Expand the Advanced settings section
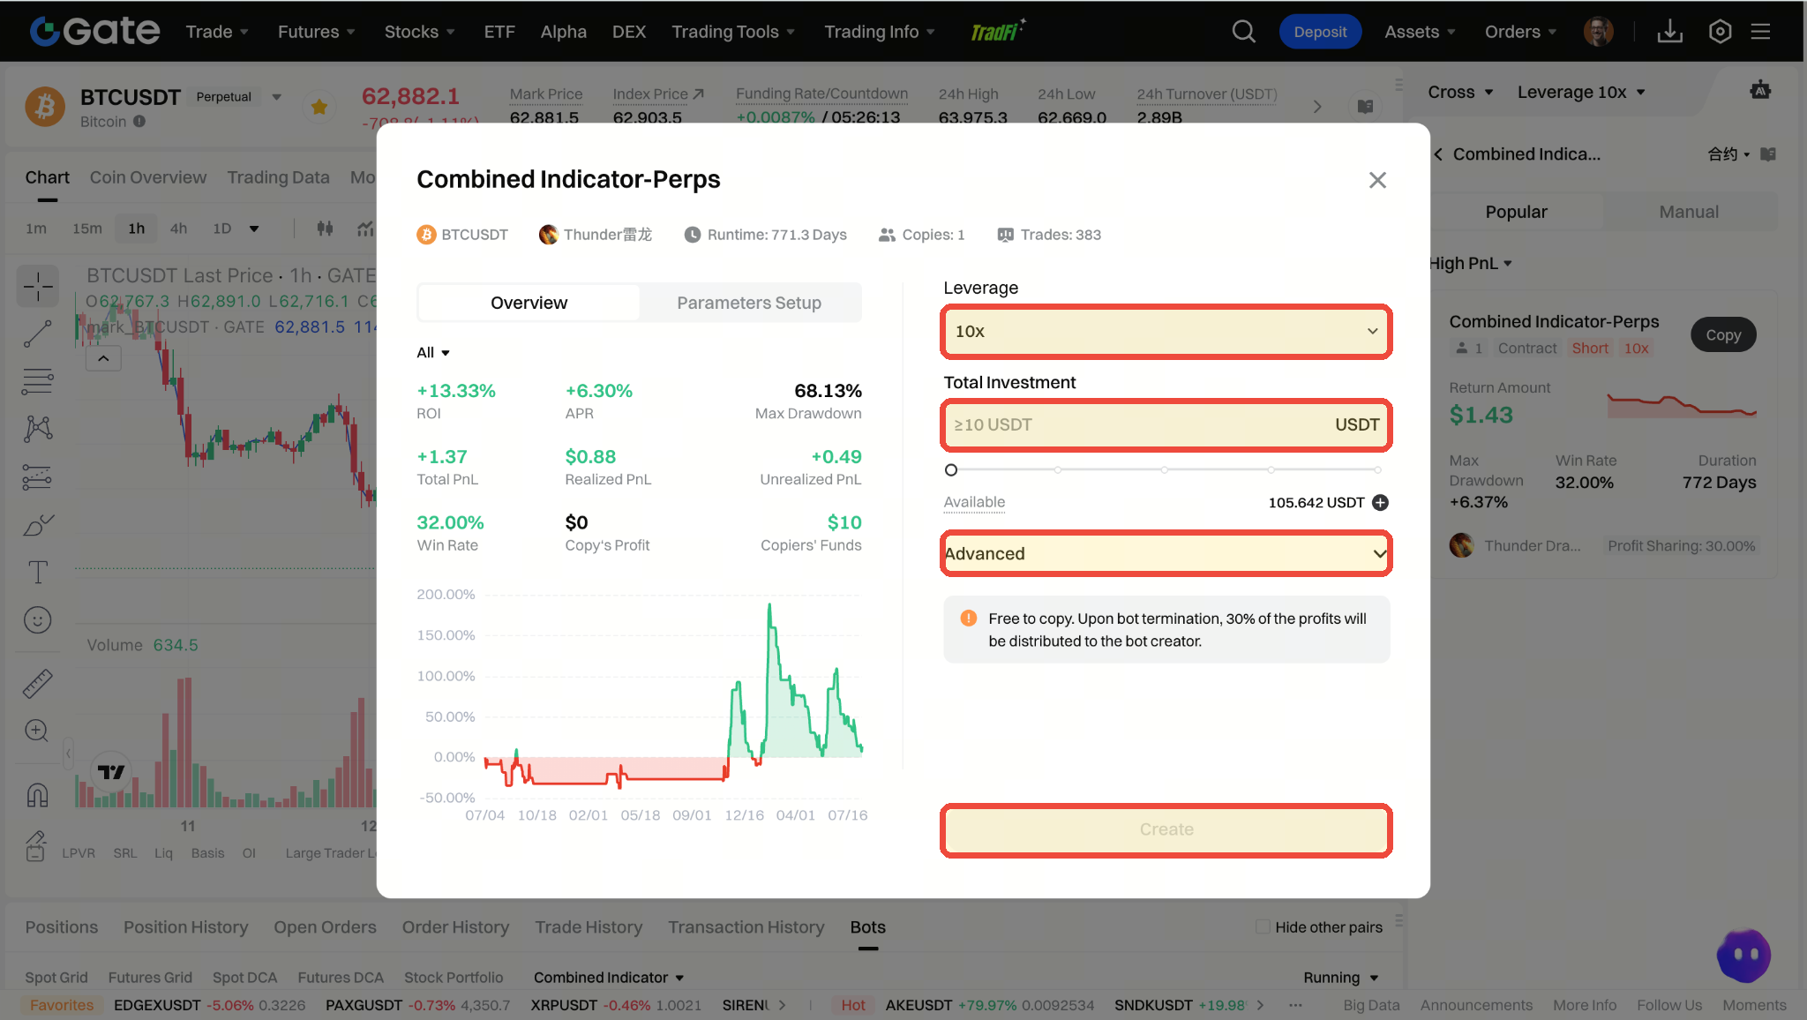1807x1020 pixels. [x=1166, y=553]
